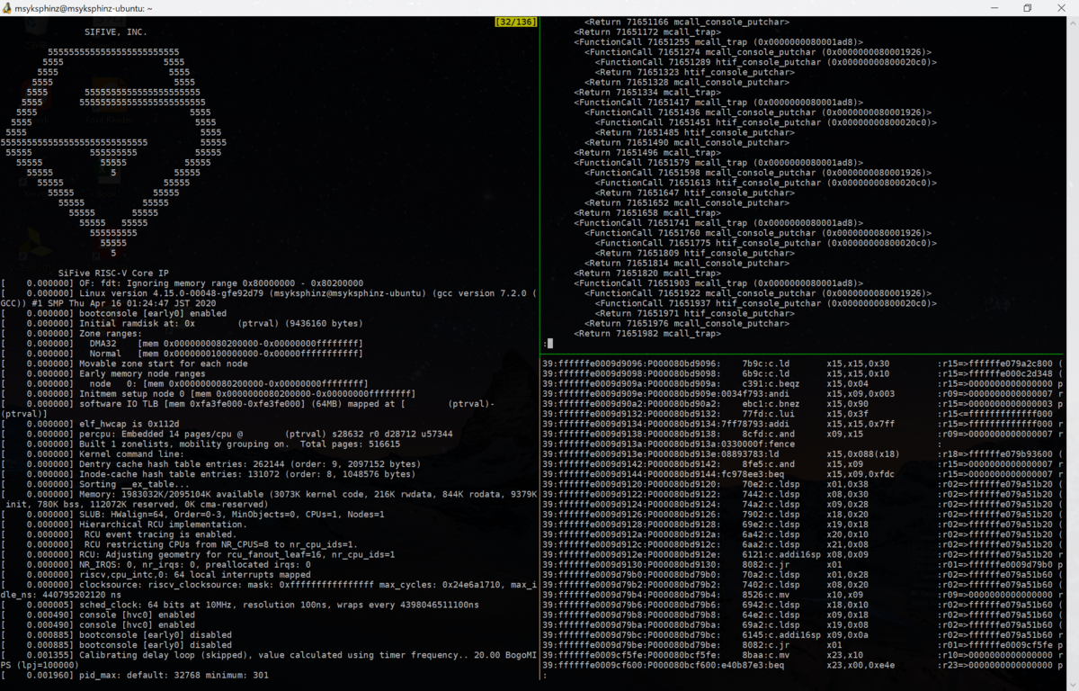1079x691 pixels.
Task: Restore down the terminal window
Action: point(1028,7)
